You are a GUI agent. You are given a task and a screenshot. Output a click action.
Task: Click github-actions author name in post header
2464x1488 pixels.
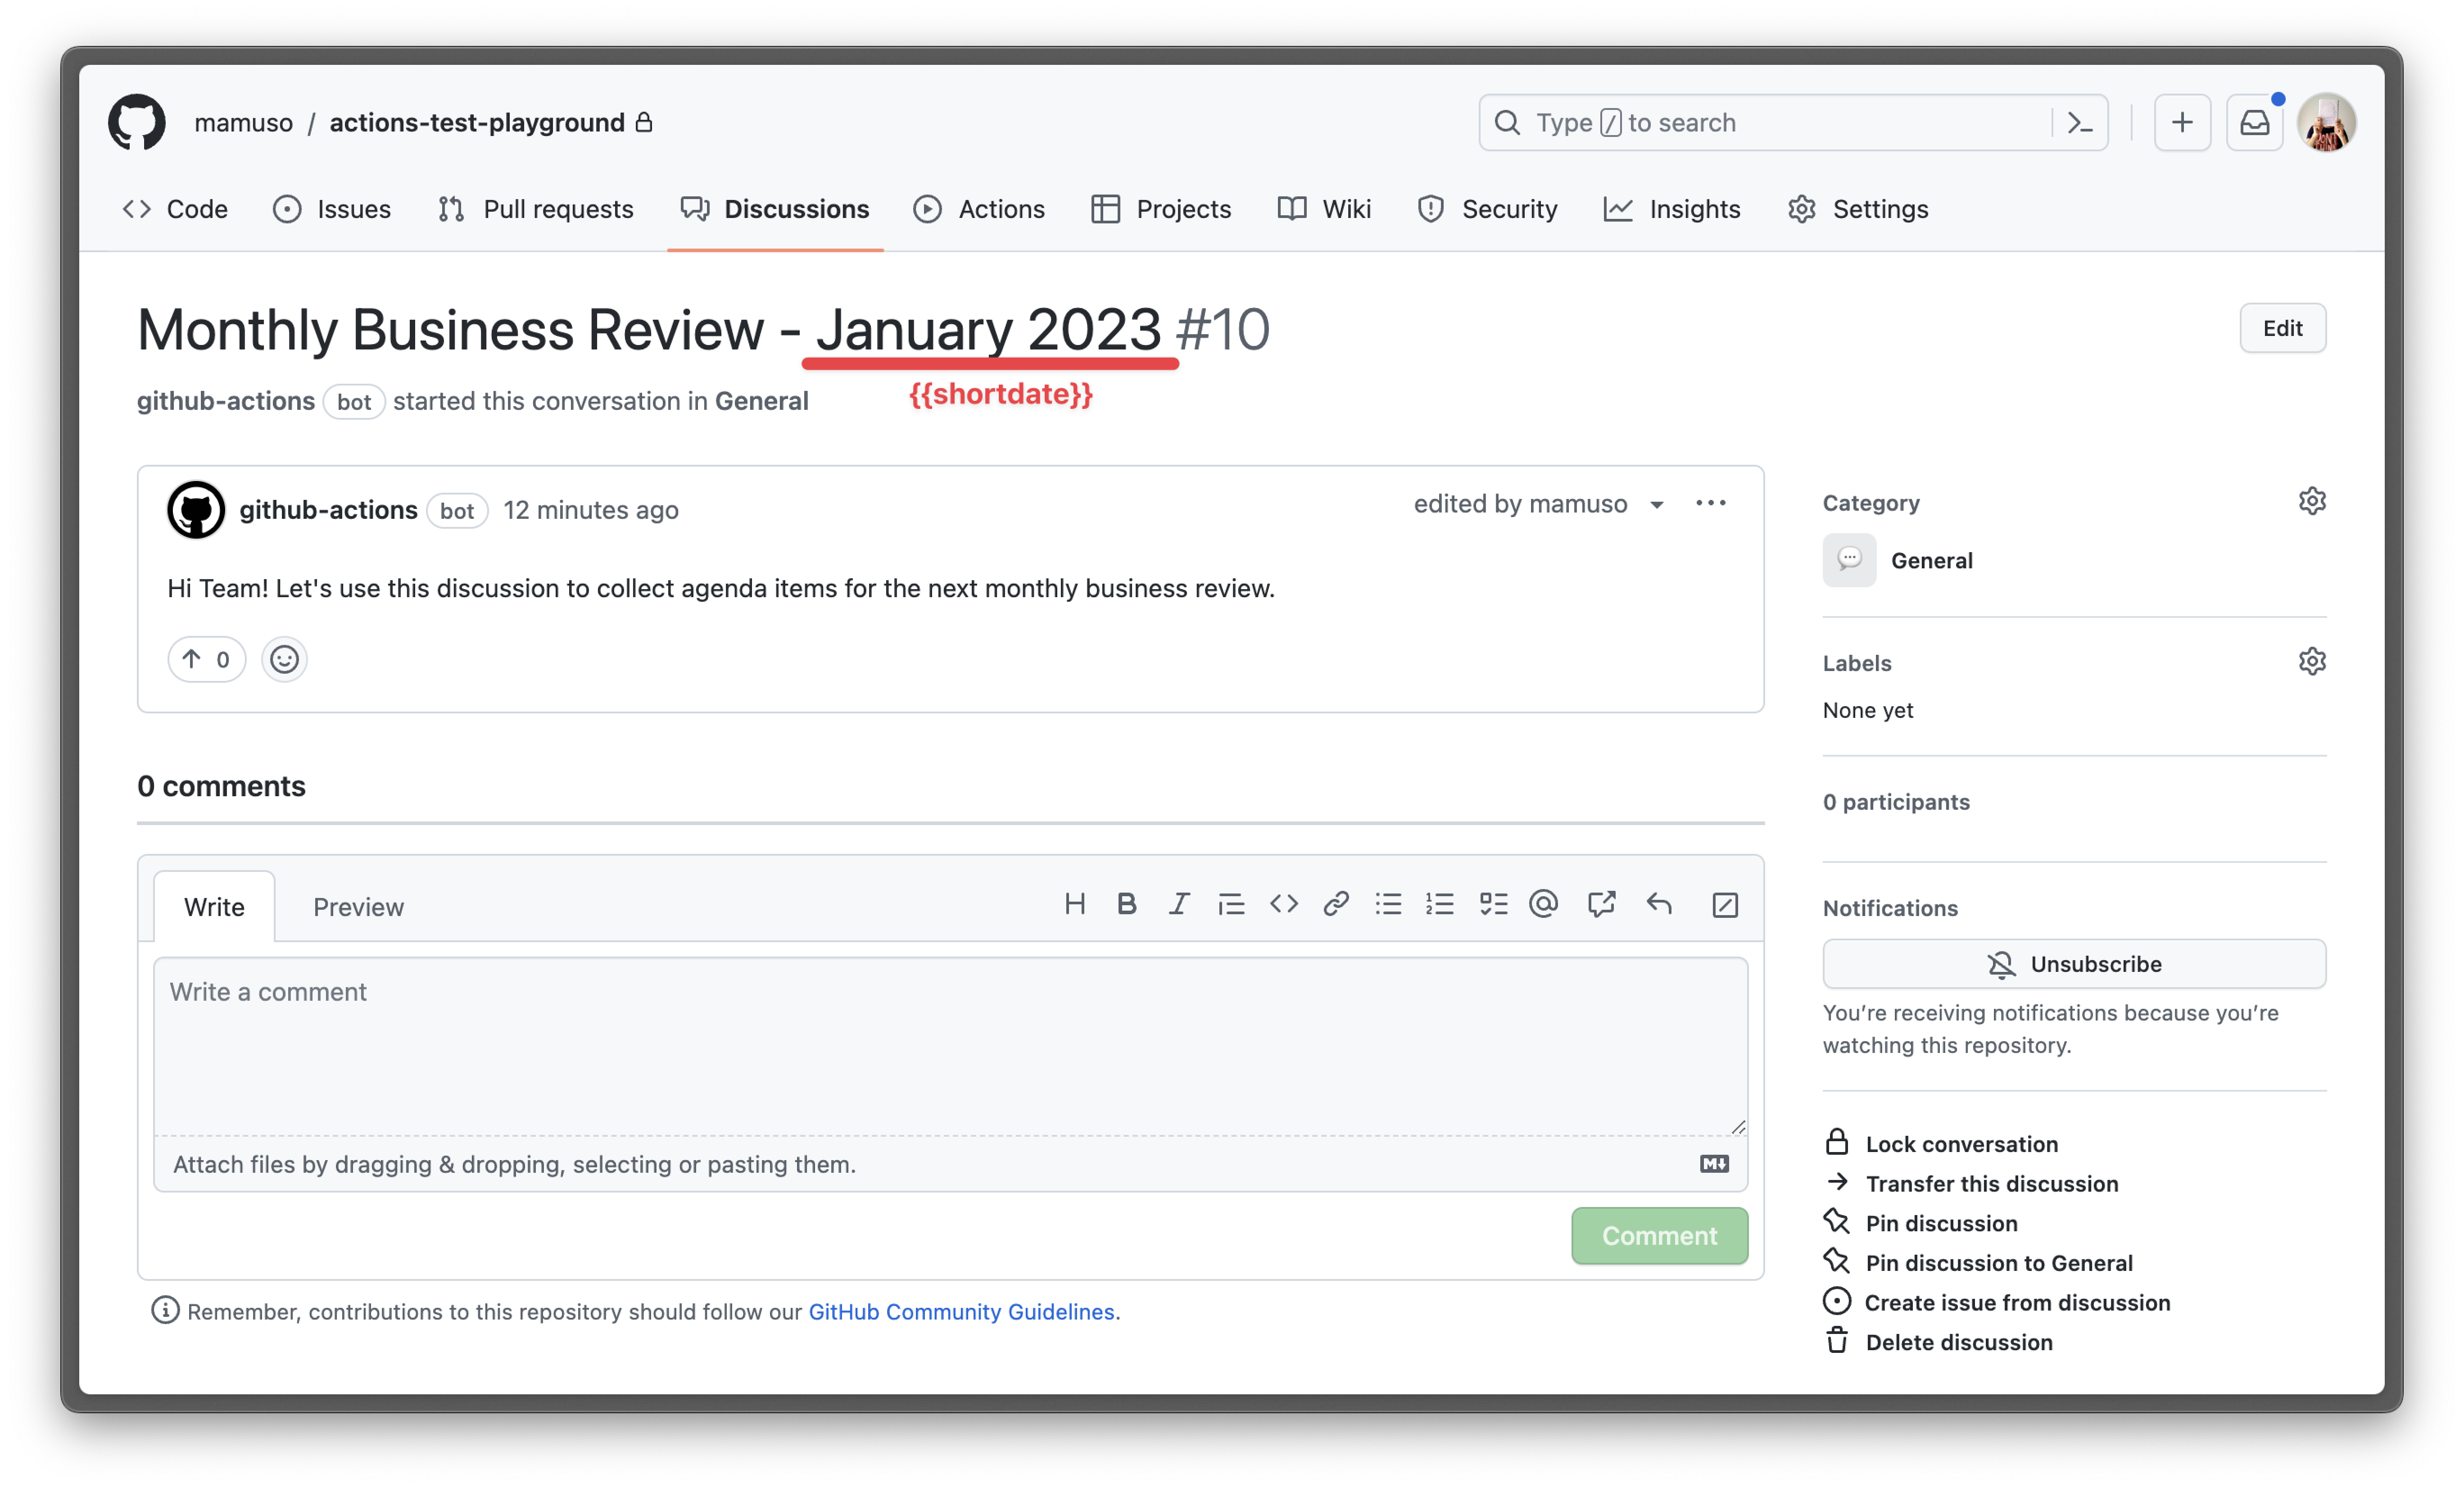click(328, 510)
